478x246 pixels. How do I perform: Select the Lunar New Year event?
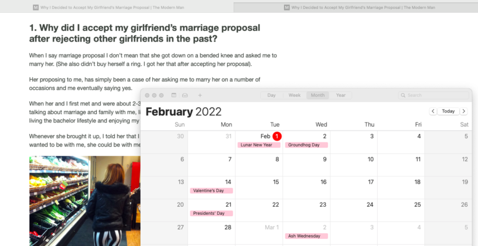point(259,145)
